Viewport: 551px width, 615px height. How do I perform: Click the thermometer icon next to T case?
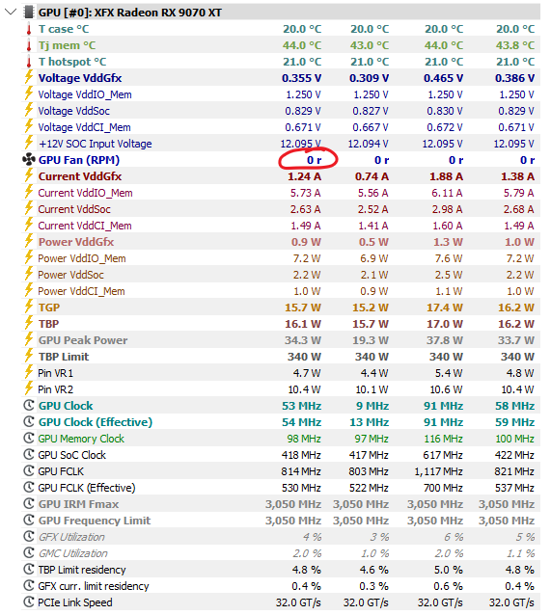click(x=29, y=29)
